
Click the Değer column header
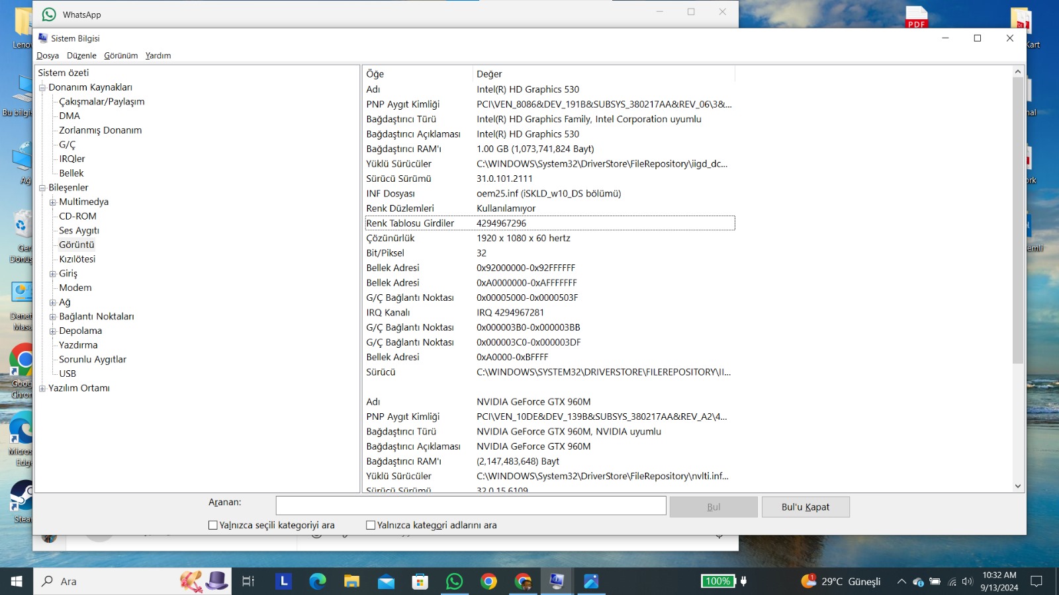(604, 73)
